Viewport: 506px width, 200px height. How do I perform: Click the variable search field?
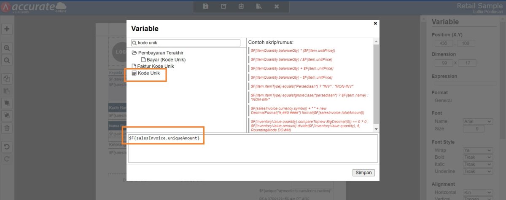coord(188,43)
